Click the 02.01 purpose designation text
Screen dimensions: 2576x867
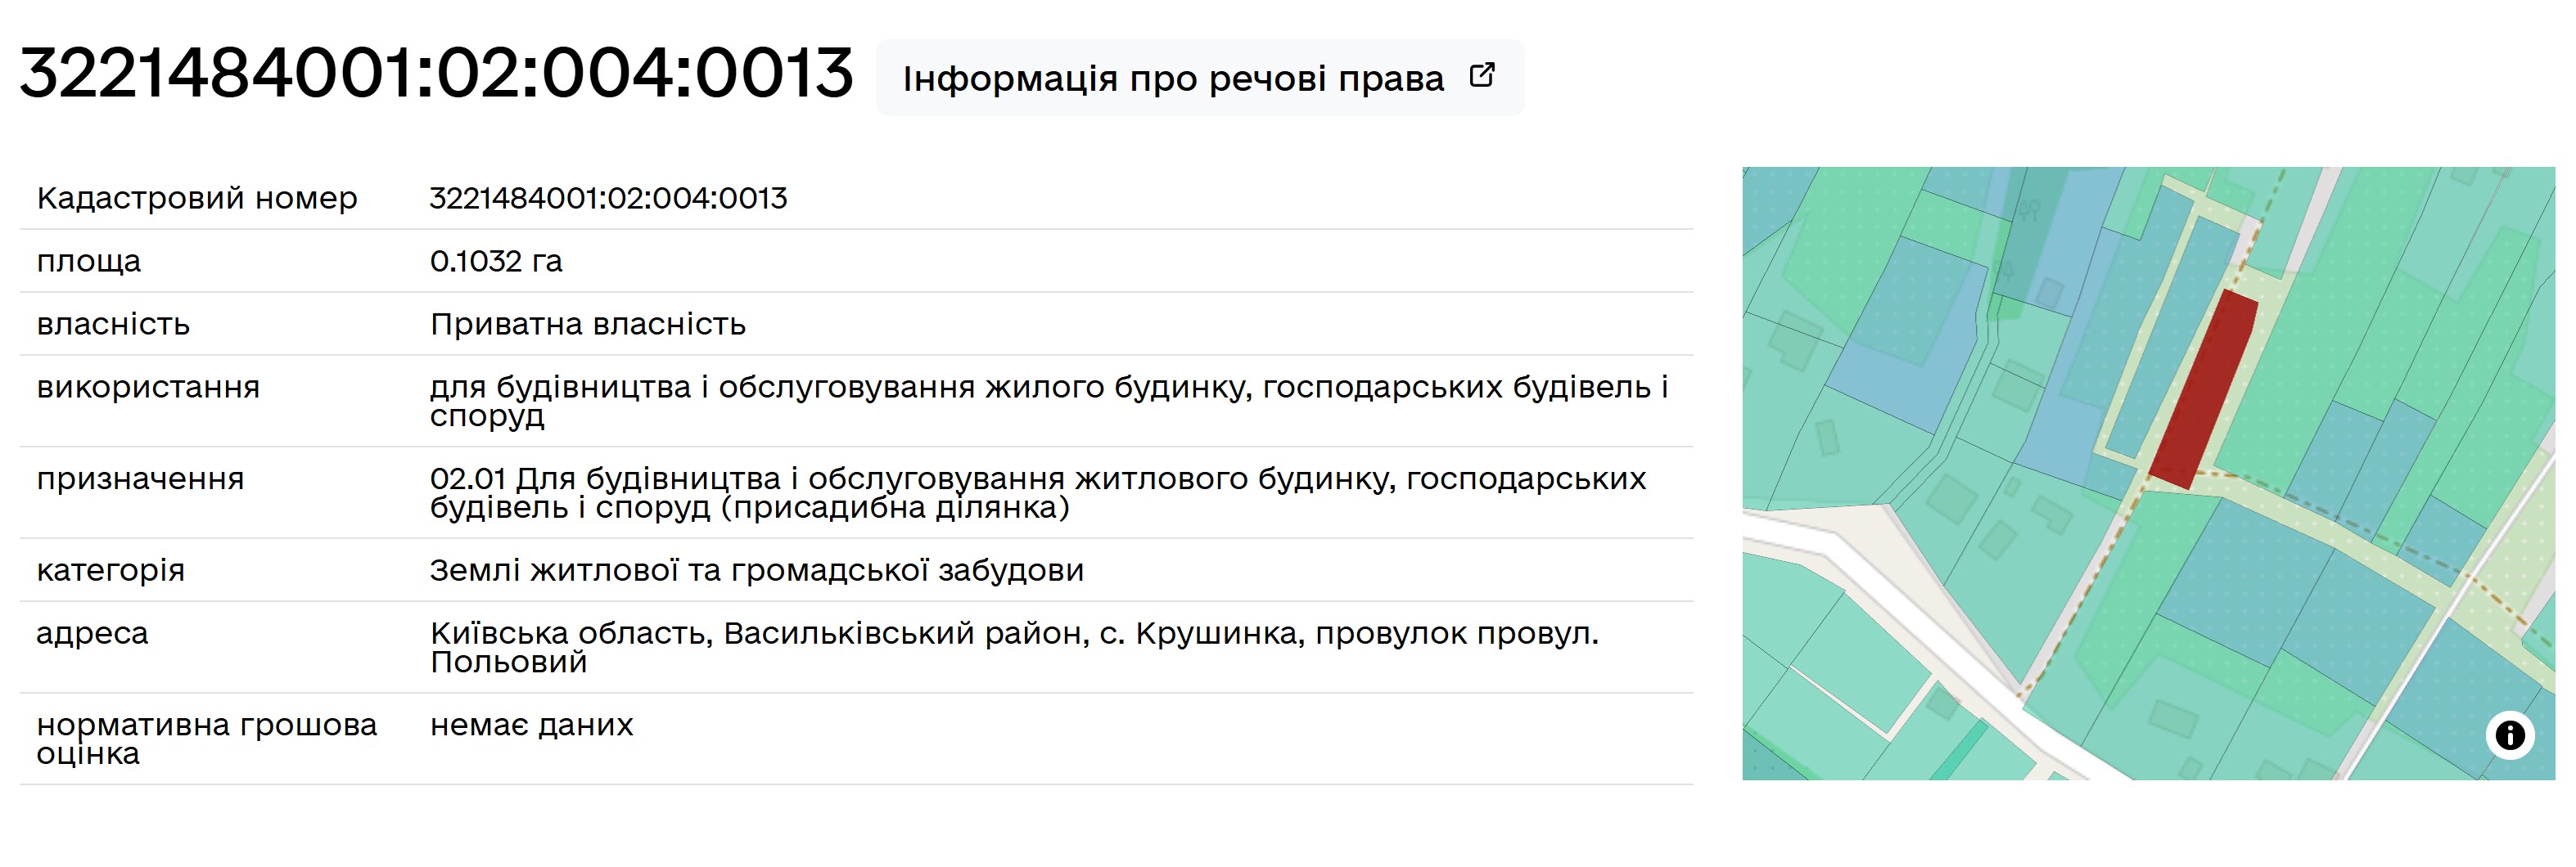point(1037,492)
